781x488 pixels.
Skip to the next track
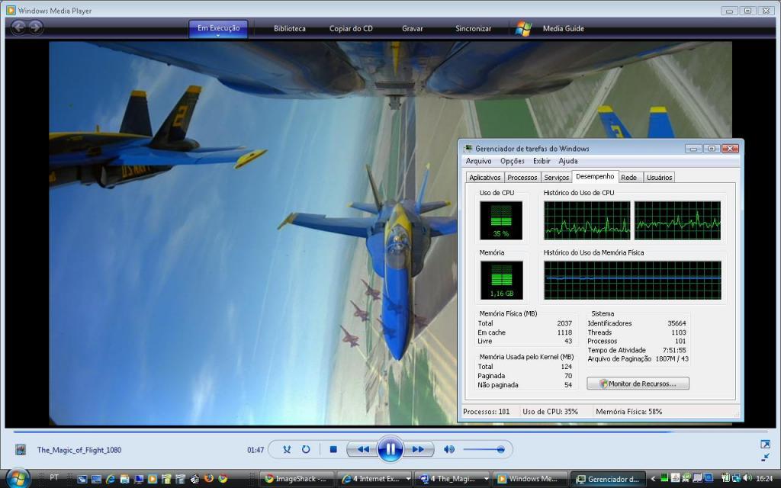[x=418, y=450]
